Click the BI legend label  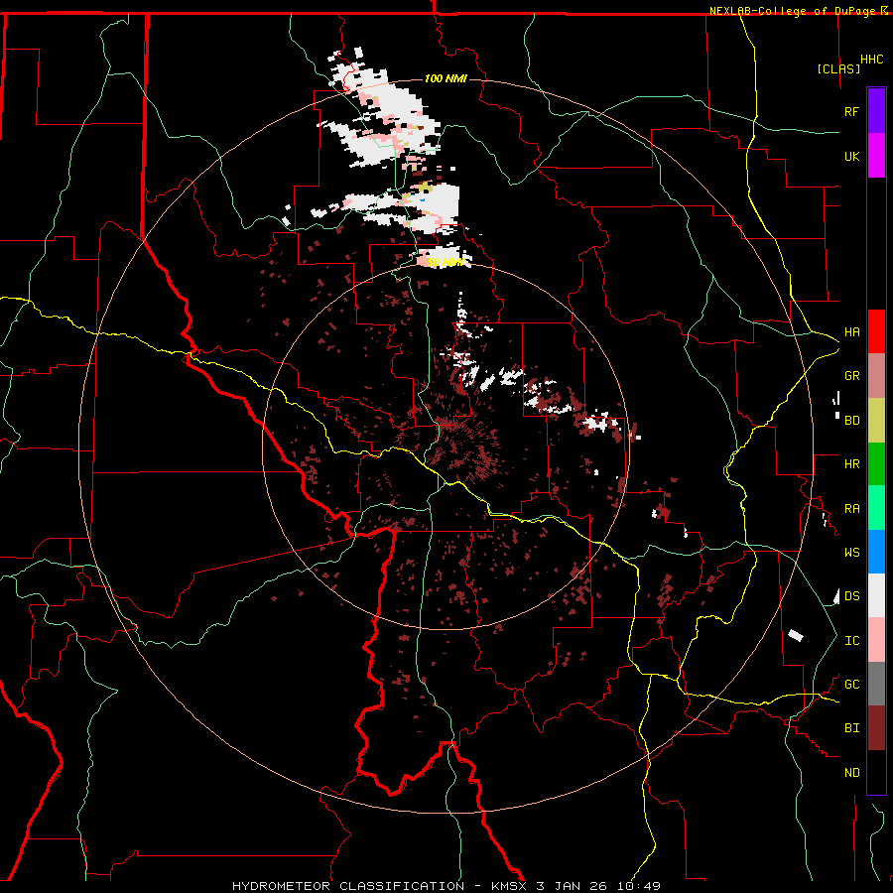point(851,728)
